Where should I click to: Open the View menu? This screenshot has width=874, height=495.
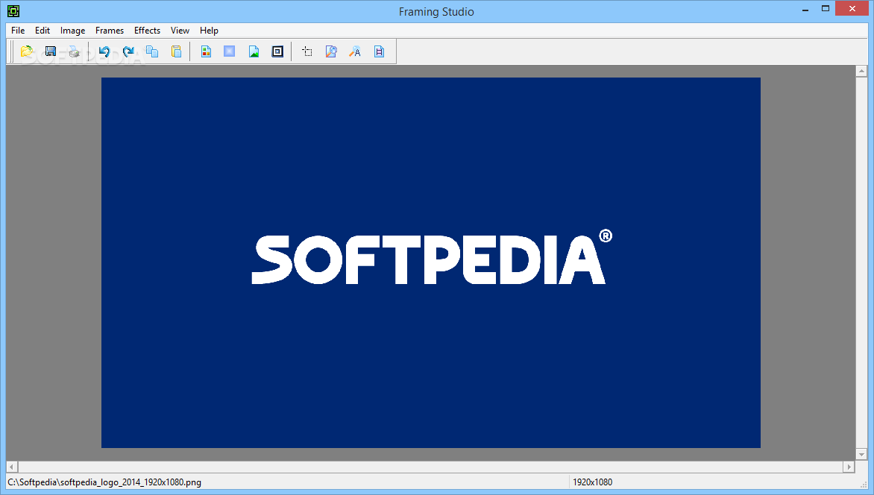click(x=180, y=31)
